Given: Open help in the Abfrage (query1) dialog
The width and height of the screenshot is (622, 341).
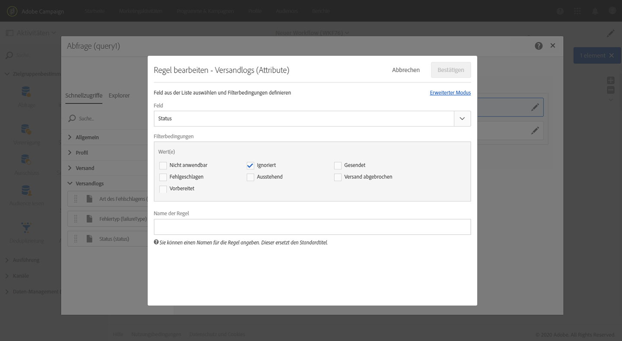Looking at the screenshot, I should click(x=539, y=46).
